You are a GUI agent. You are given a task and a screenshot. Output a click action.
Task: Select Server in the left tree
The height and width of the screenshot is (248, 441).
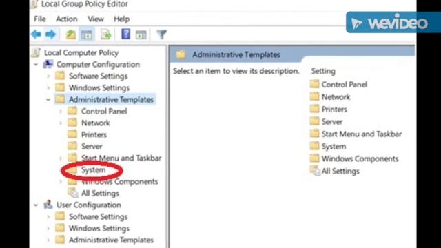92,147
